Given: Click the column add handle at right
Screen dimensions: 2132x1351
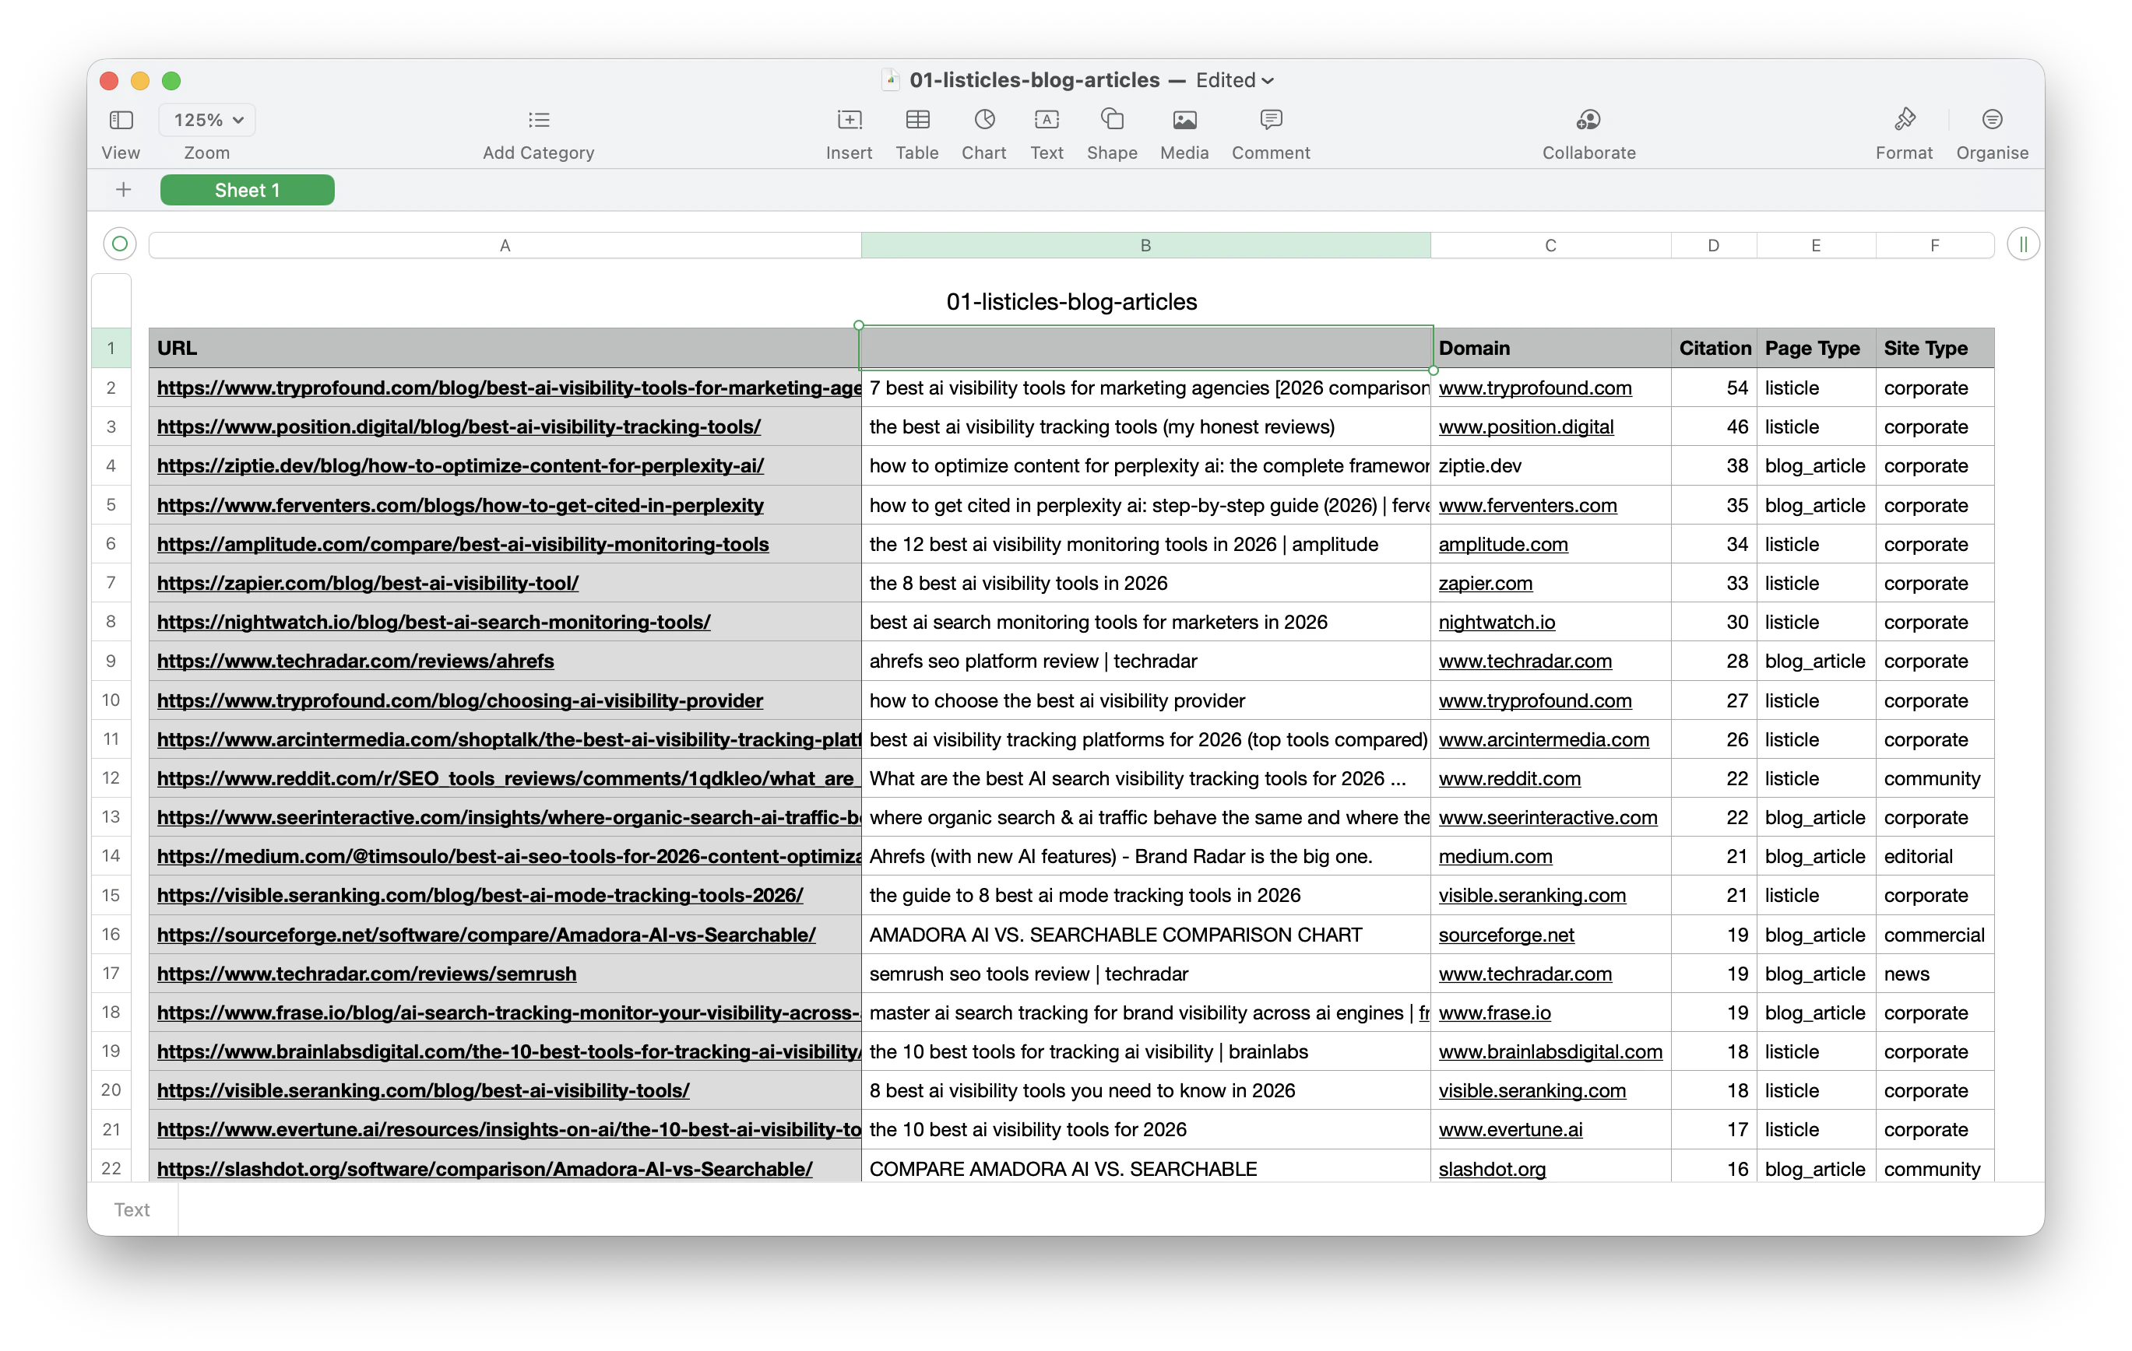Looking at the screenshot, I should point(2023,244).
